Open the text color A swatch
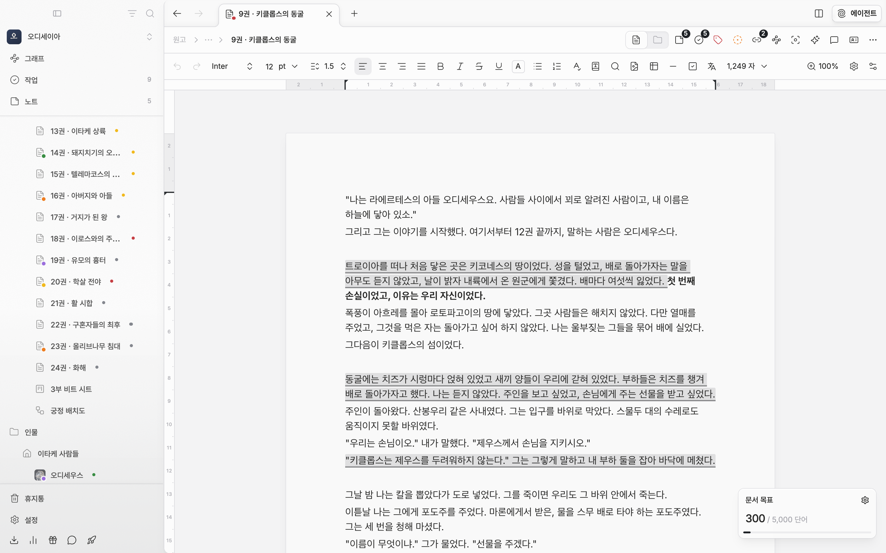This screenshot has height=553, width=886. pyautogui.click(x=518, y=66)
